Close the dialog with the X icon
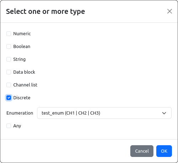The width and height of the screenshot is (178, 163). click(169, 11)
